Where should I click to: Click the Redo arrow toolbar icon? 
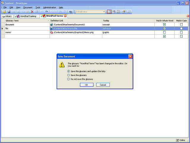pyautogui.click(x=47, y=12)
